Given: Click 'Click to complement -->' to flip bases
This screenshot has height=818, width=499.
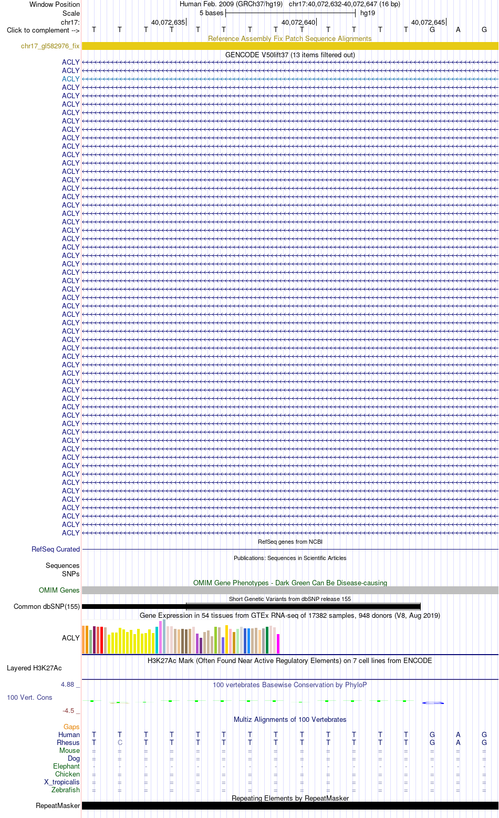Looking at the screenshot, I should pos(43,30).
